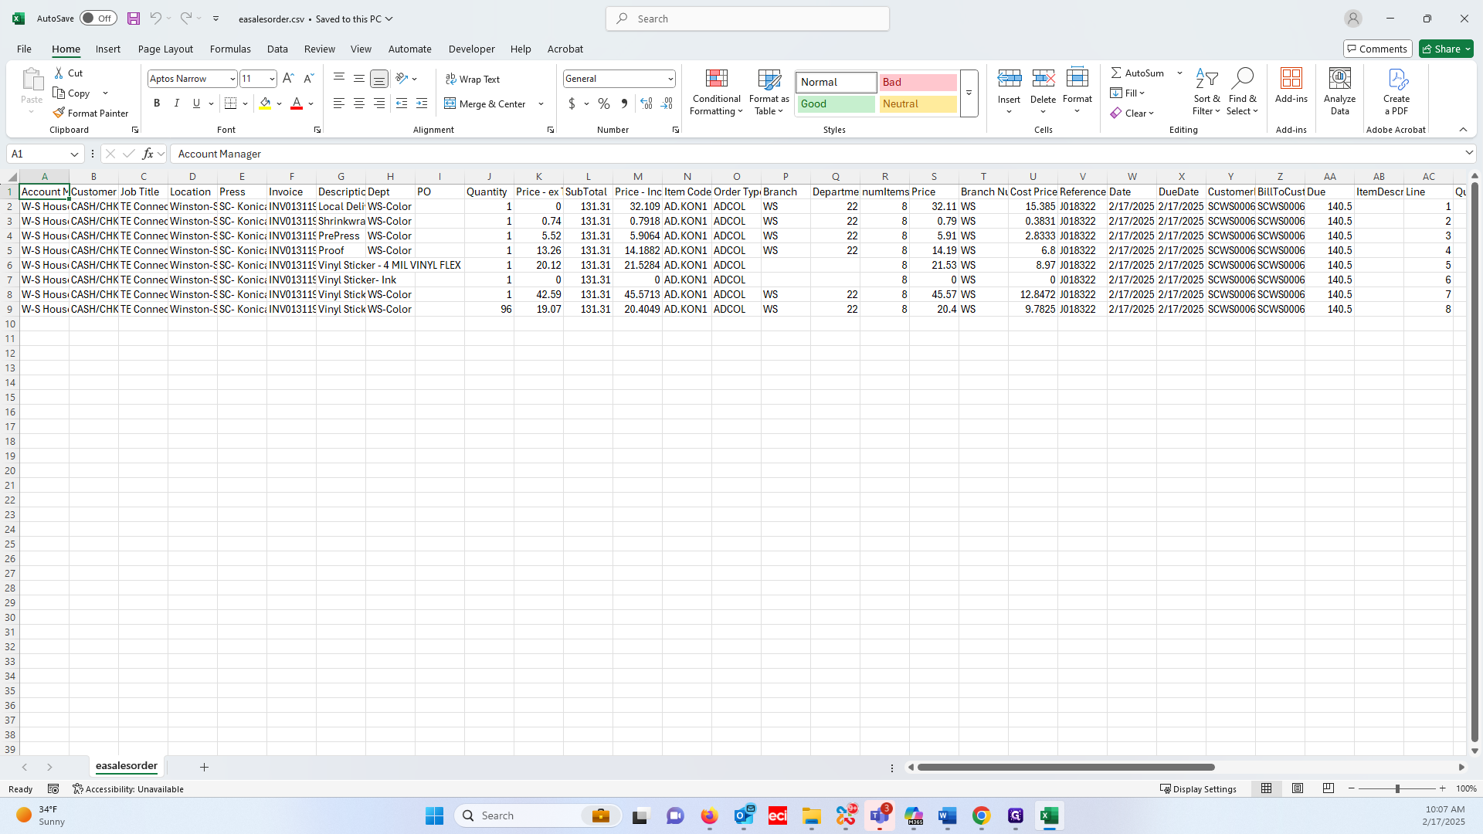Screen dimensions: 1483x834
Task: Collapse the ribbon
Action: click(1463, 130)
